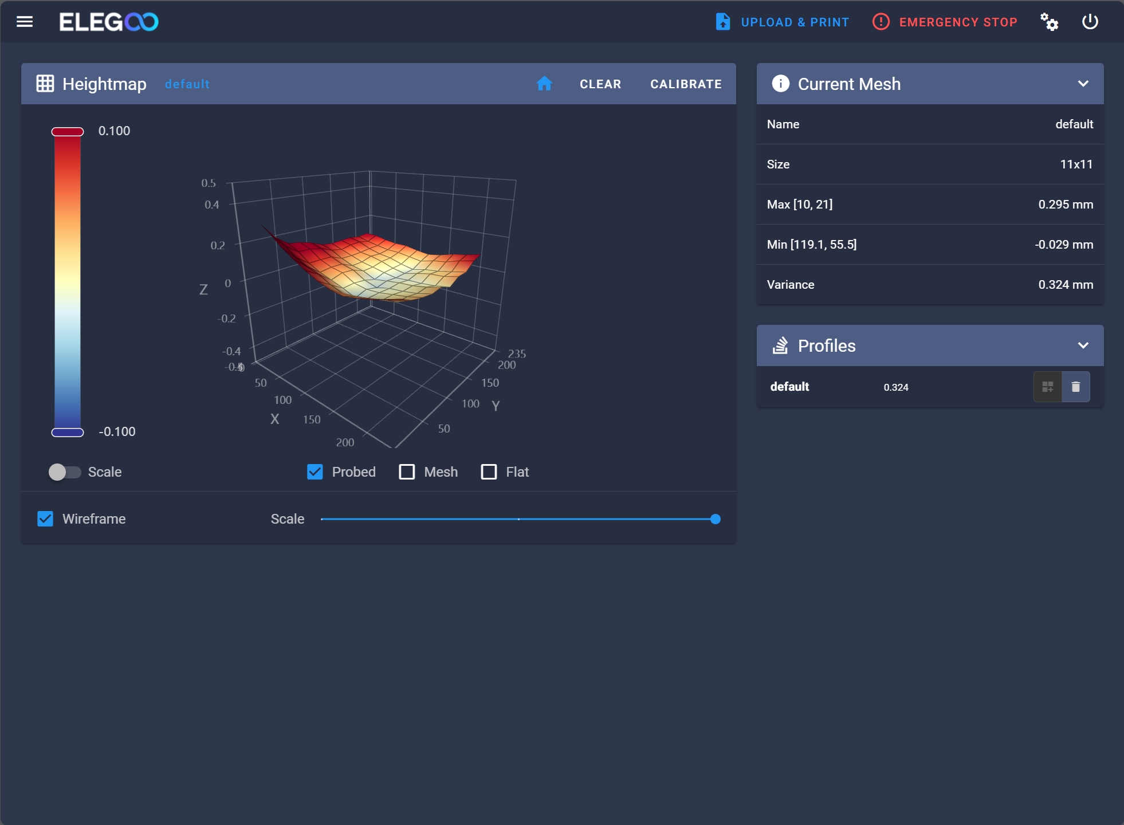Click the CLEAR button
Viewport: 1124px width, 825px height.
(600, 84)
